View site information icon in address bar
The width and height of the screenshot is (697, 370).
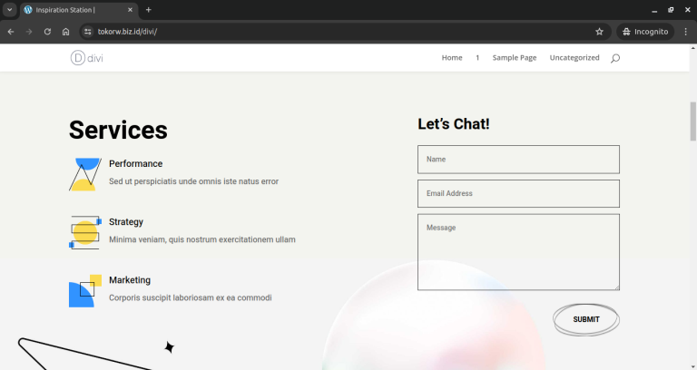[x=87, y=32]
